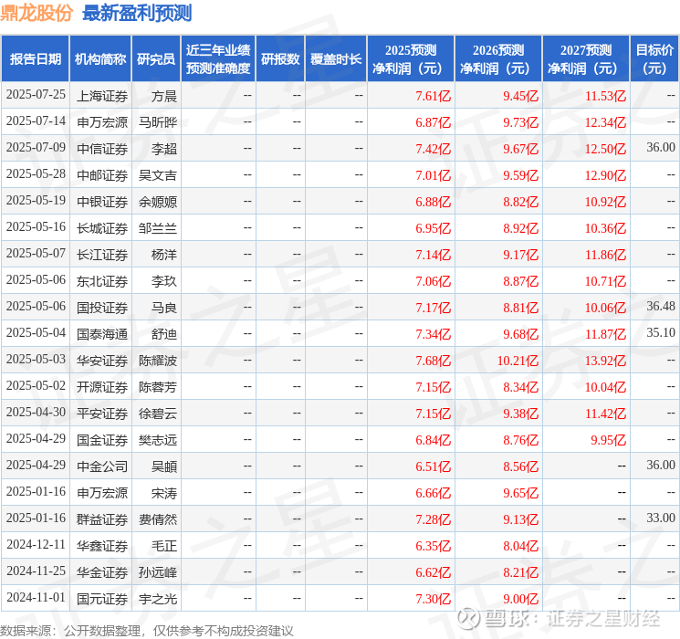680x639 pixels.
Task: Click target price 36.00 in 中信证券 row
Action: [661, 148]
